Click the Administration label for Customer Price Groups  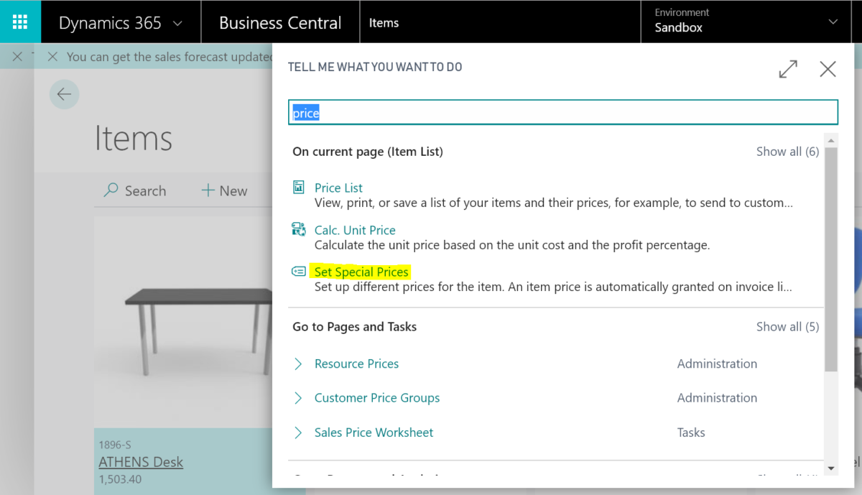click(717, 398)
